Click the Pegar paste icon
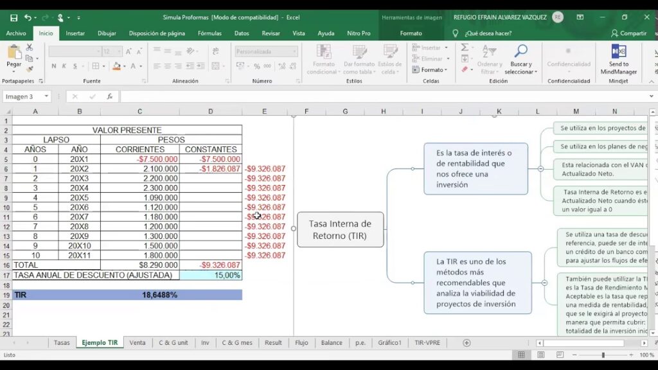Viewport: 658px width, 370px height. coord(13,53)
